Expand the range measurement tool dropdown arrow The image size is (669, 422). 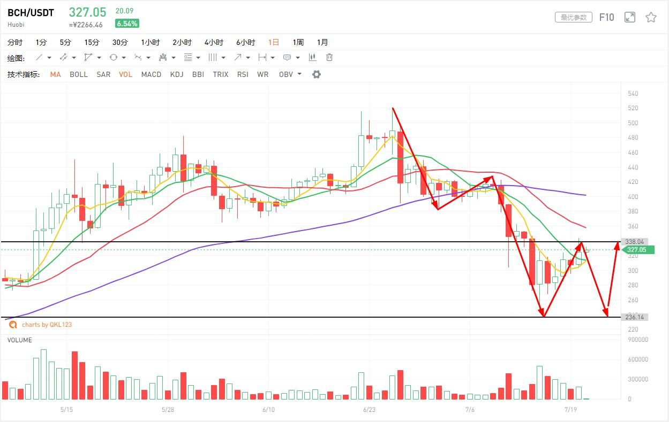[273, 58]
